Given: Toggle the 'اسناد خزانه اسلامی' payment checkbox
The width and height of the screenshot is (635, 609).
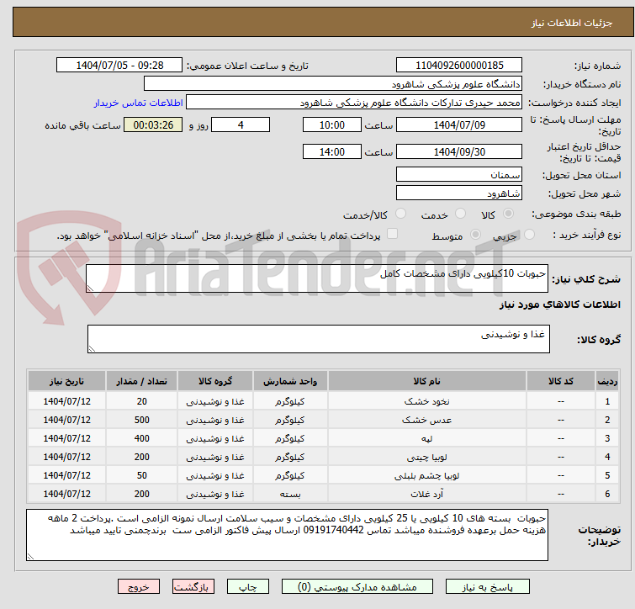Looking at the screenshot, I should (392, 235).
